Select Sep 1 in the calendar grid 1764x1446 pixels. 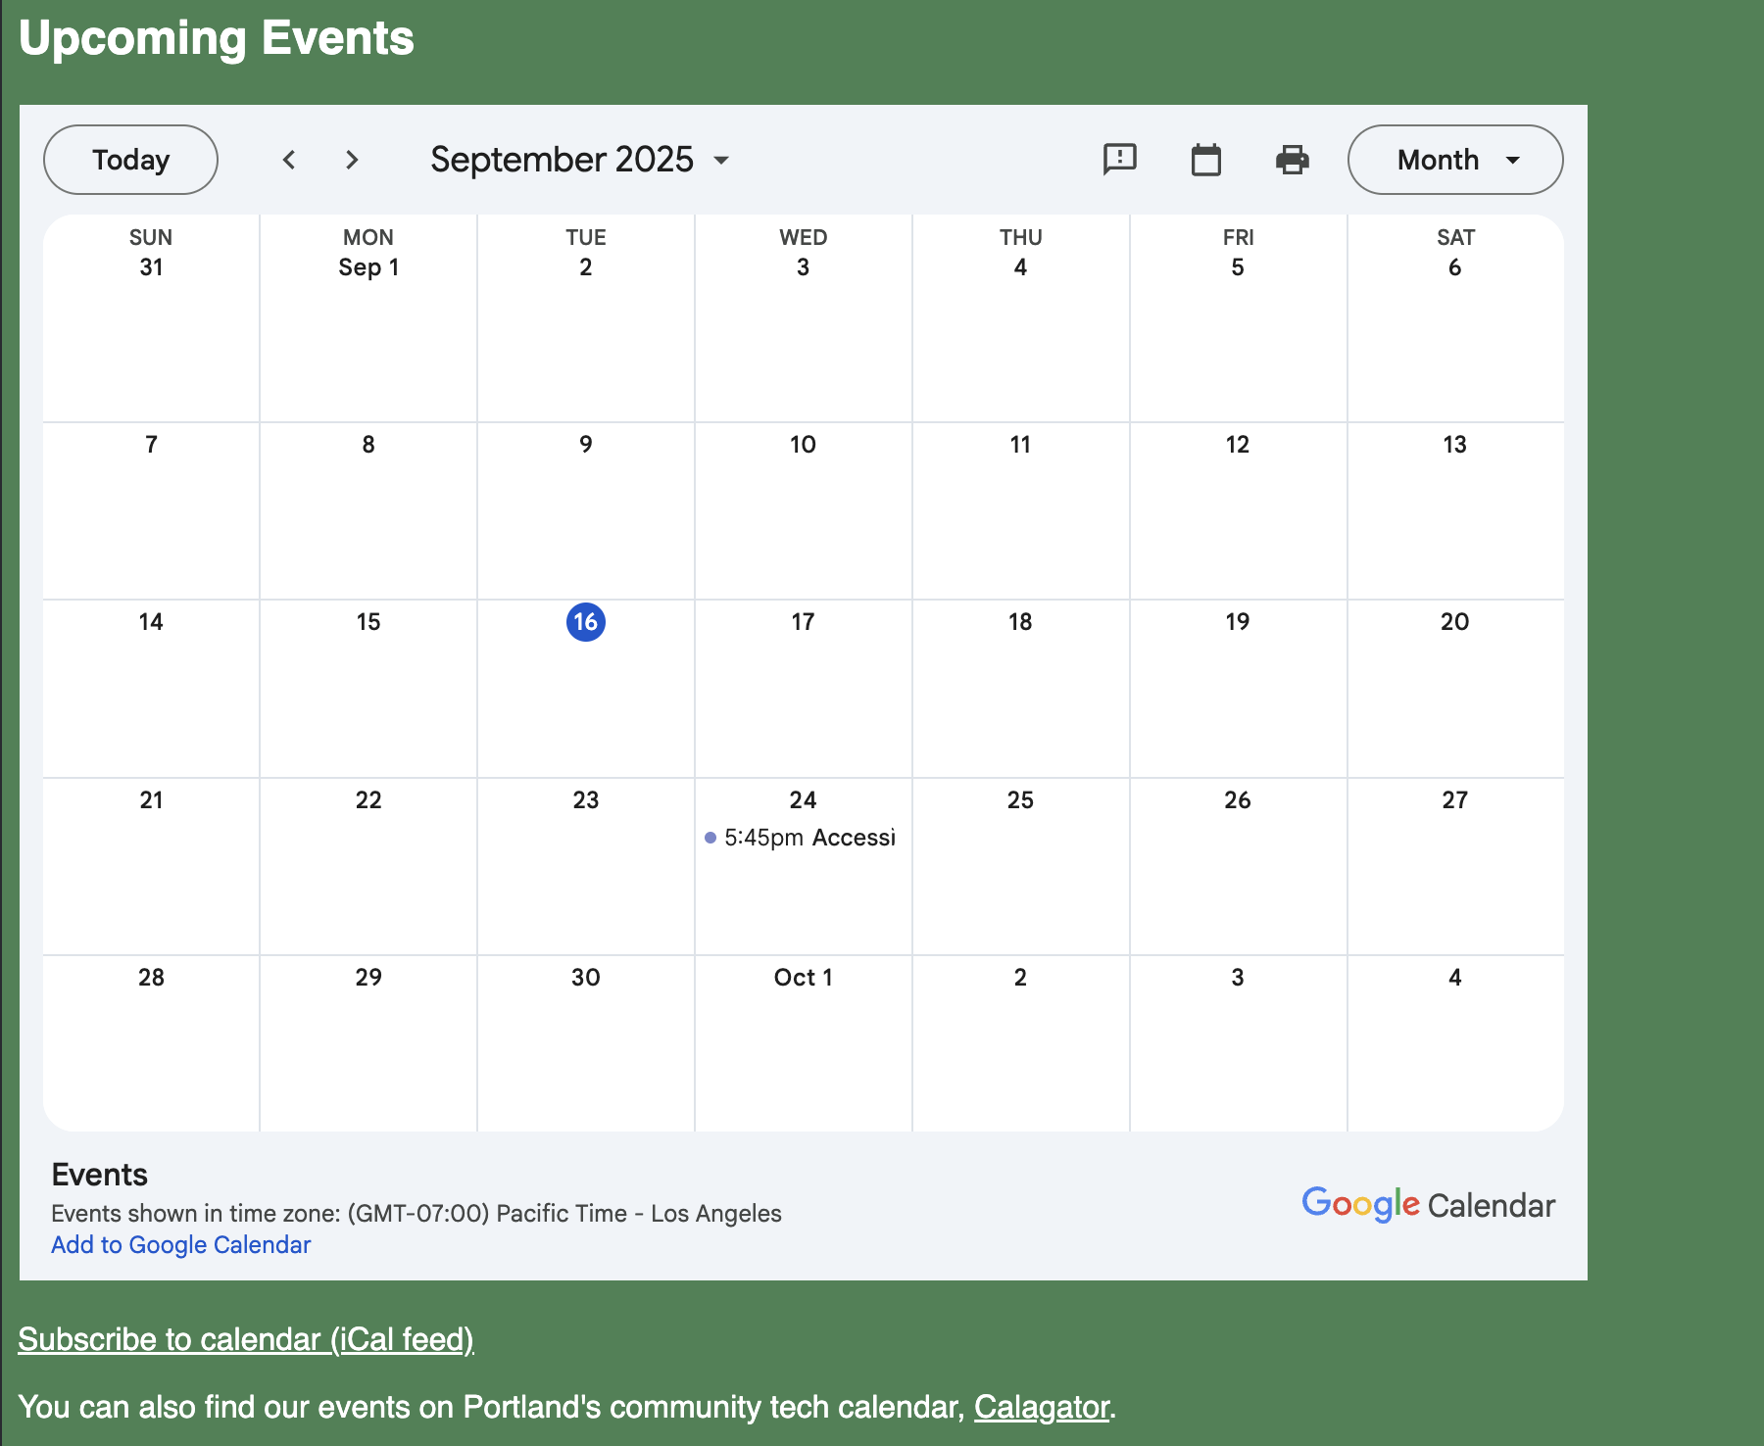coord(368,267)
